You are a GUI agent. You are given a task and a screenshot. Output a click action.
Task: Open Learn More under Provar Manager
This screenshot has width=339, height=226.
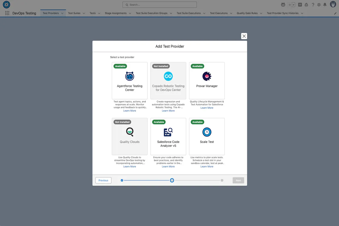207,108
